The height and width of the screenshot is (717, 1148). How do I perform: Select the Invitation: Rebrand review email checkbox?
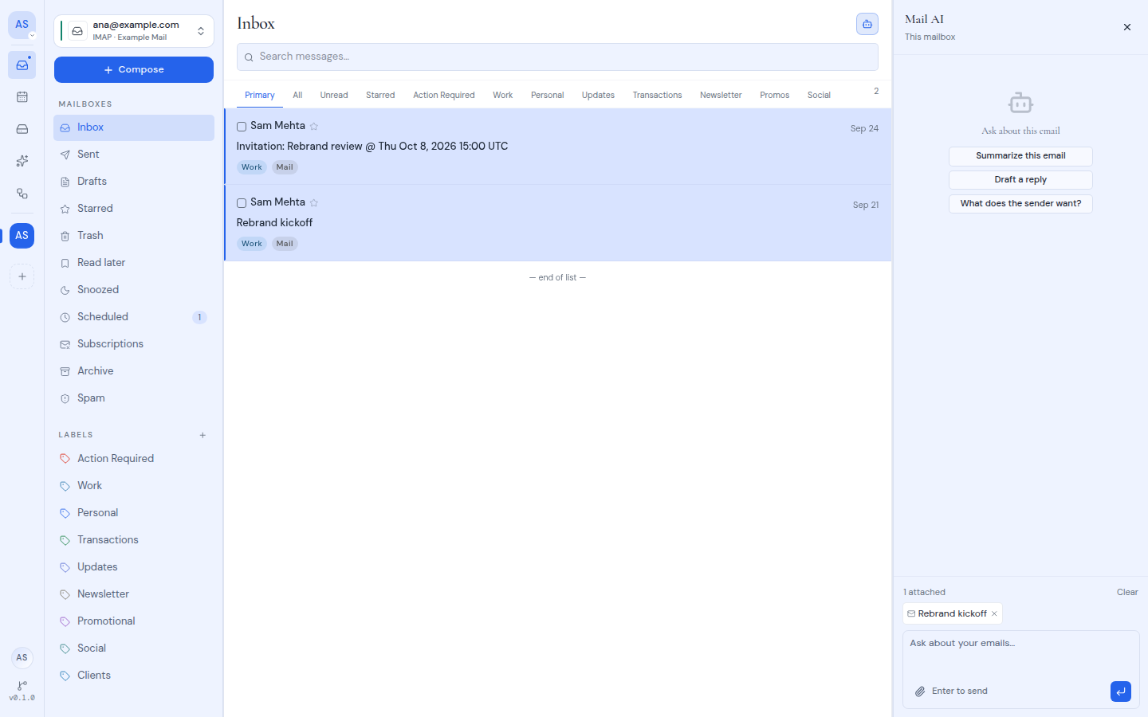(242, 127)
